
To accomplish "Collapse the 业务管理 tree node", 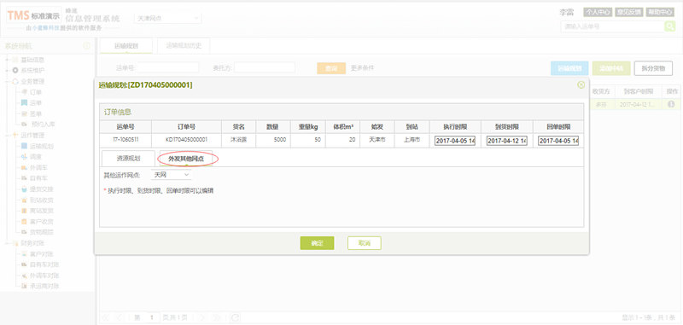I will tap(8, 81).
